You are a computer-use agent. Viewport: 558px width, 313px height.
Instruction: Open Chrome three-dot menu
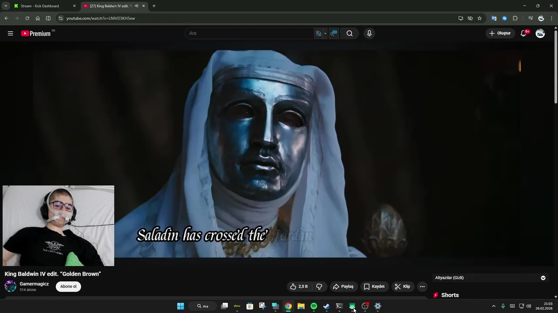pyautogui.click(x=551, y=18)
